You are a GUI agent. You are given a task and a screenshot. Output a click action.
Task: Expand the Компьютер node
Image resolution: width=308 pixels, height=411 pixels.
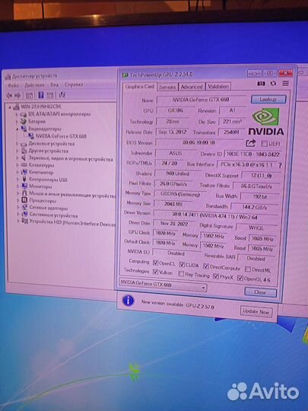point(17,172)
